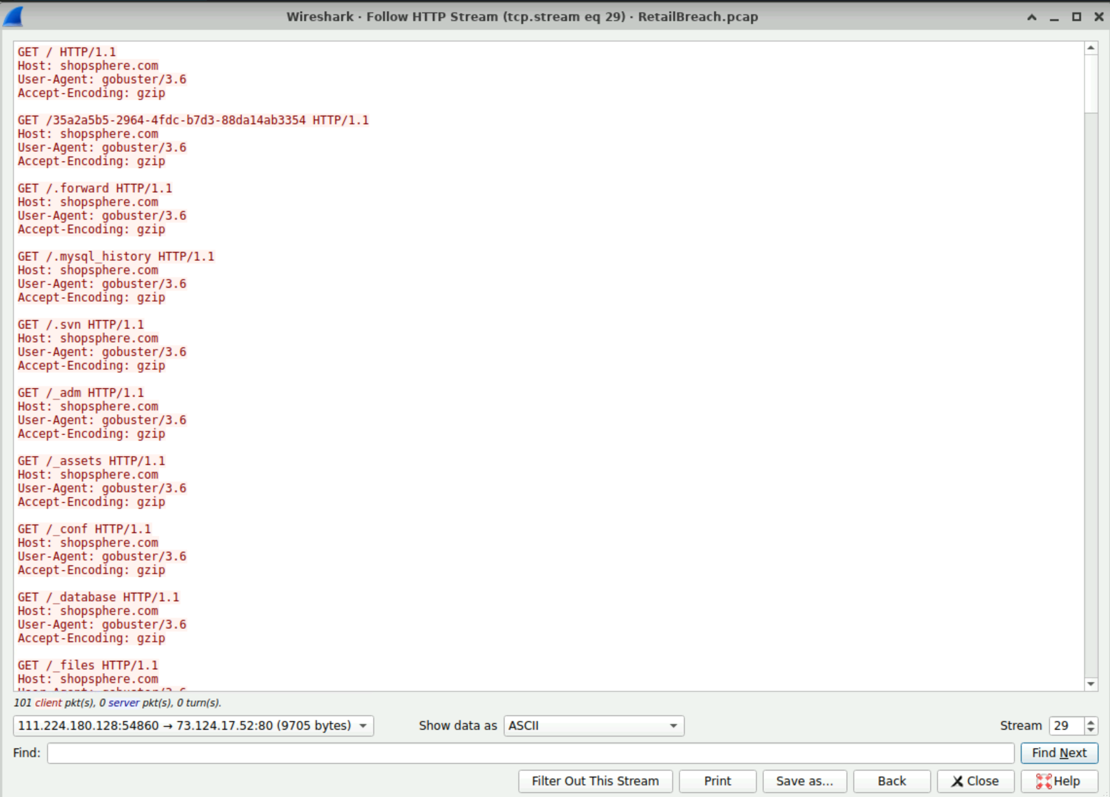Select the 'GET / HTTP/1.1' request line
1110x797 pixels.
67,52
